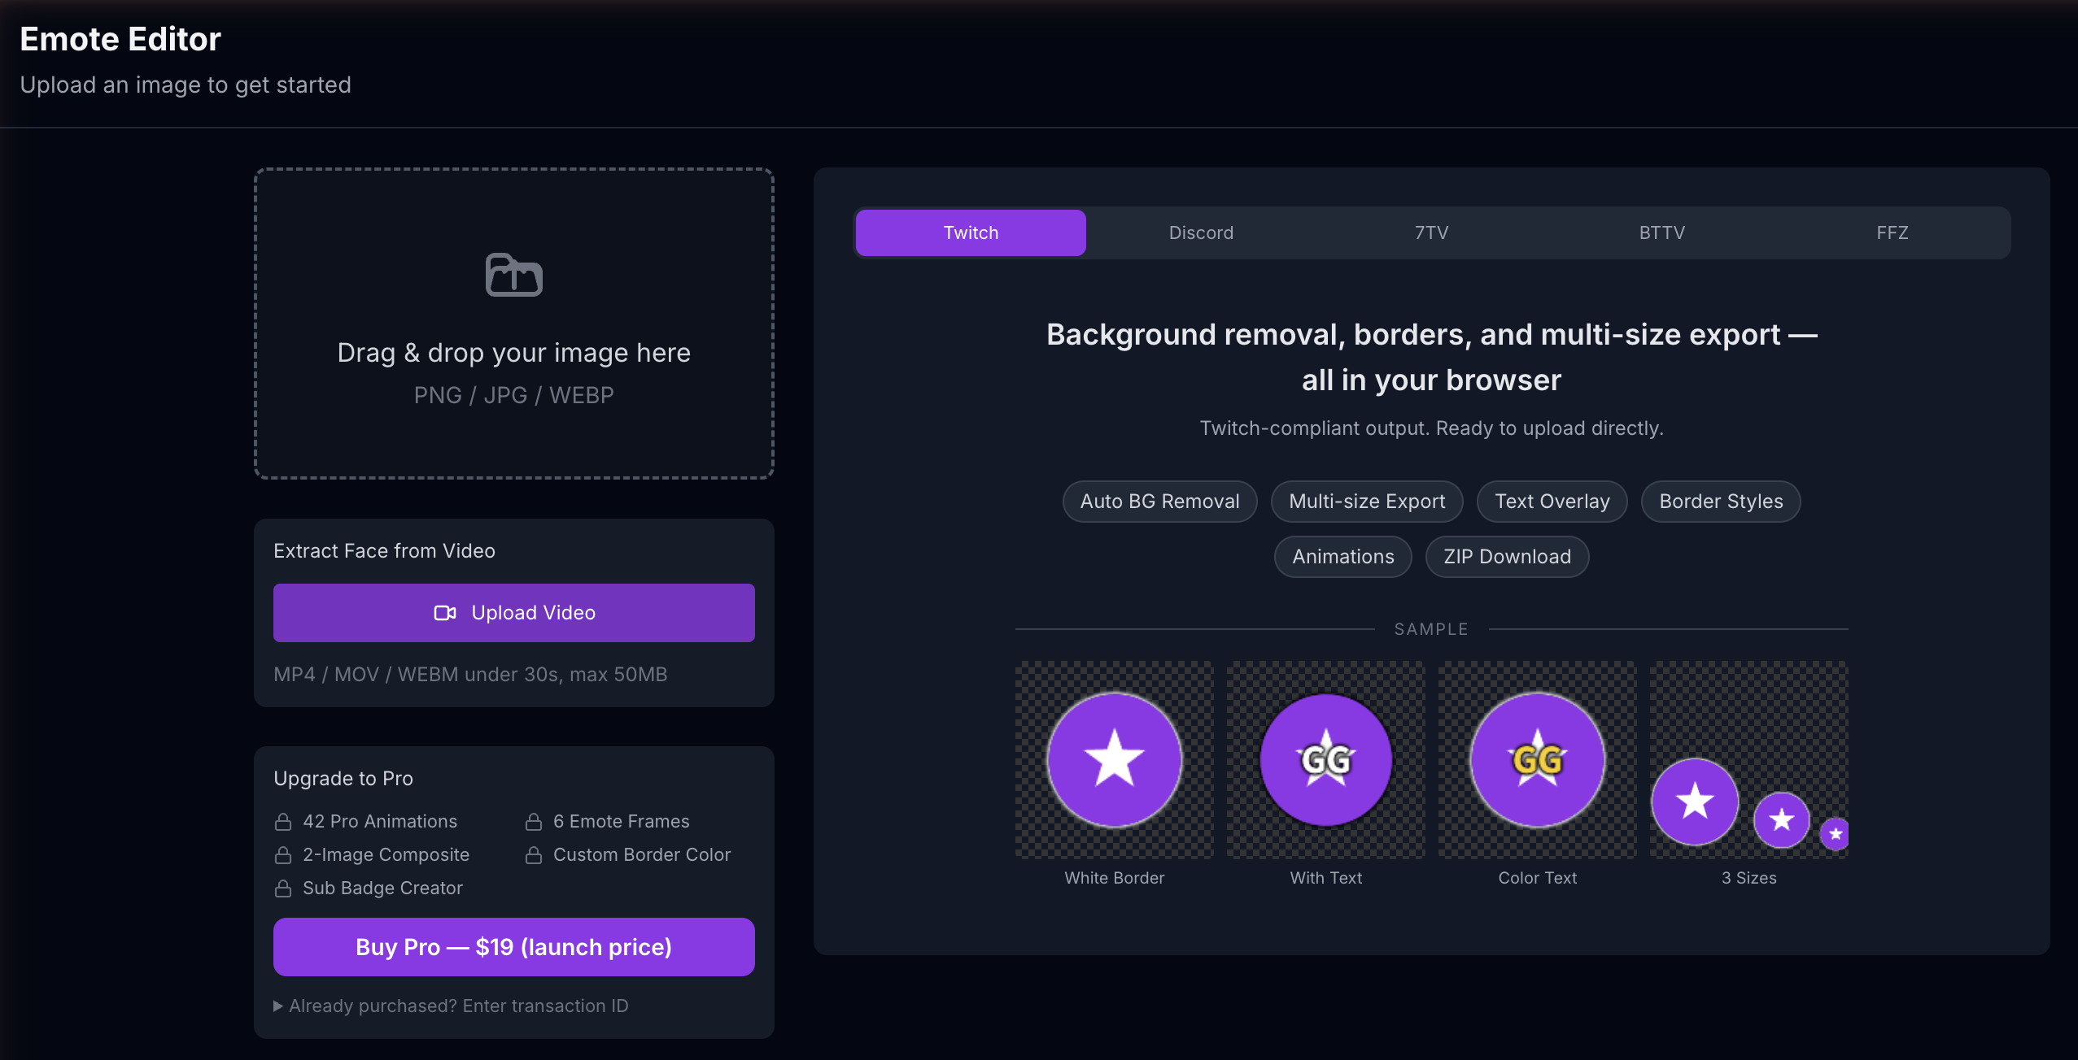Image resolution: width=2078 pixels, height=1060 pixels.
Task: Select the Border Styles feature chip
Action: click(x=1720, y=502)
